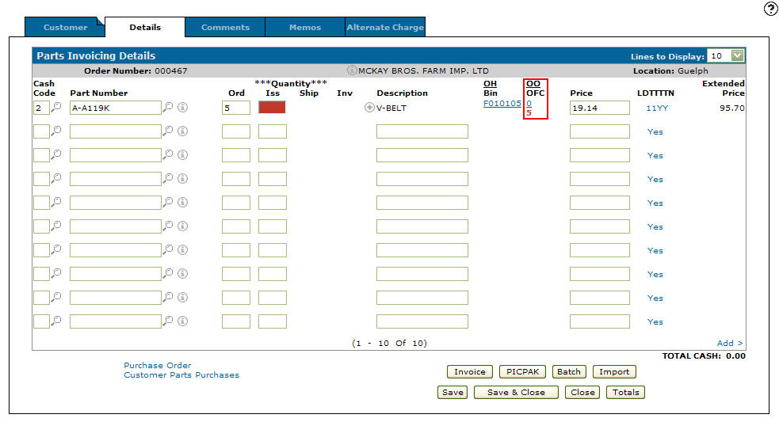Click Part Number field containing A-A119K
Viewport: 779px width, 422px height.
click(115, 108)
